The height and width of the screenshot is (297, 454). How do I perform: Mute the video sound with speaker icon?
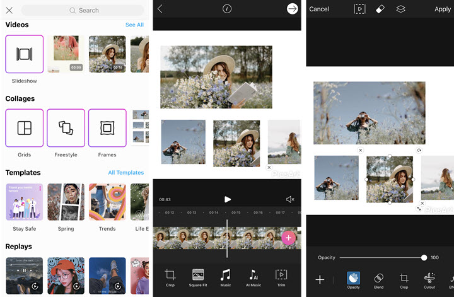point(290,199)
